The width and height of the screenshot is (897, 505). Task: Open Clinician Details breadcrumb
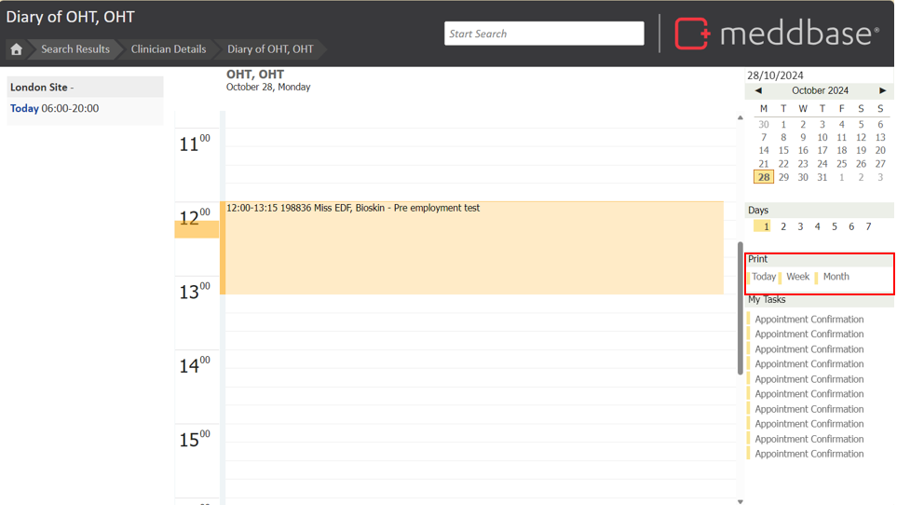point(168,49)
